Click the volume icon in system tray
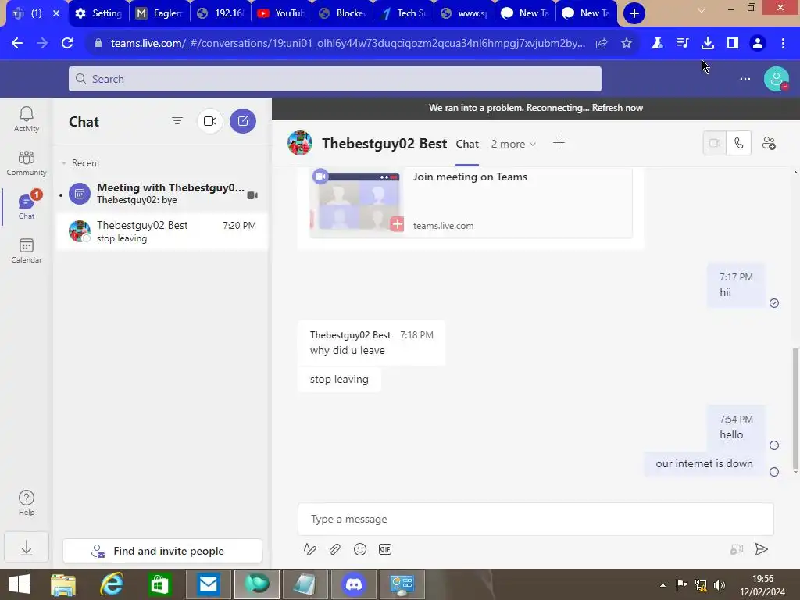This screenshot has width=800, height=600. (x=720, y=585)
